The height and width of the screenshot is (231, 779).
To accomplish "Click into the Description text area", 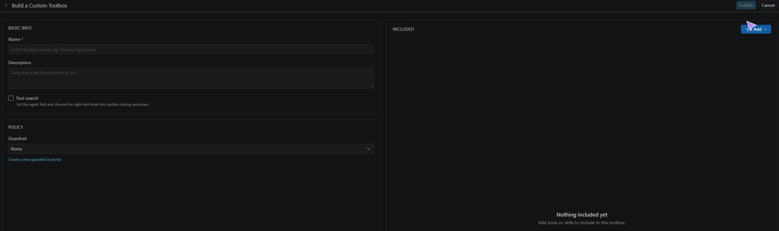I will click(x=191, y=78).
